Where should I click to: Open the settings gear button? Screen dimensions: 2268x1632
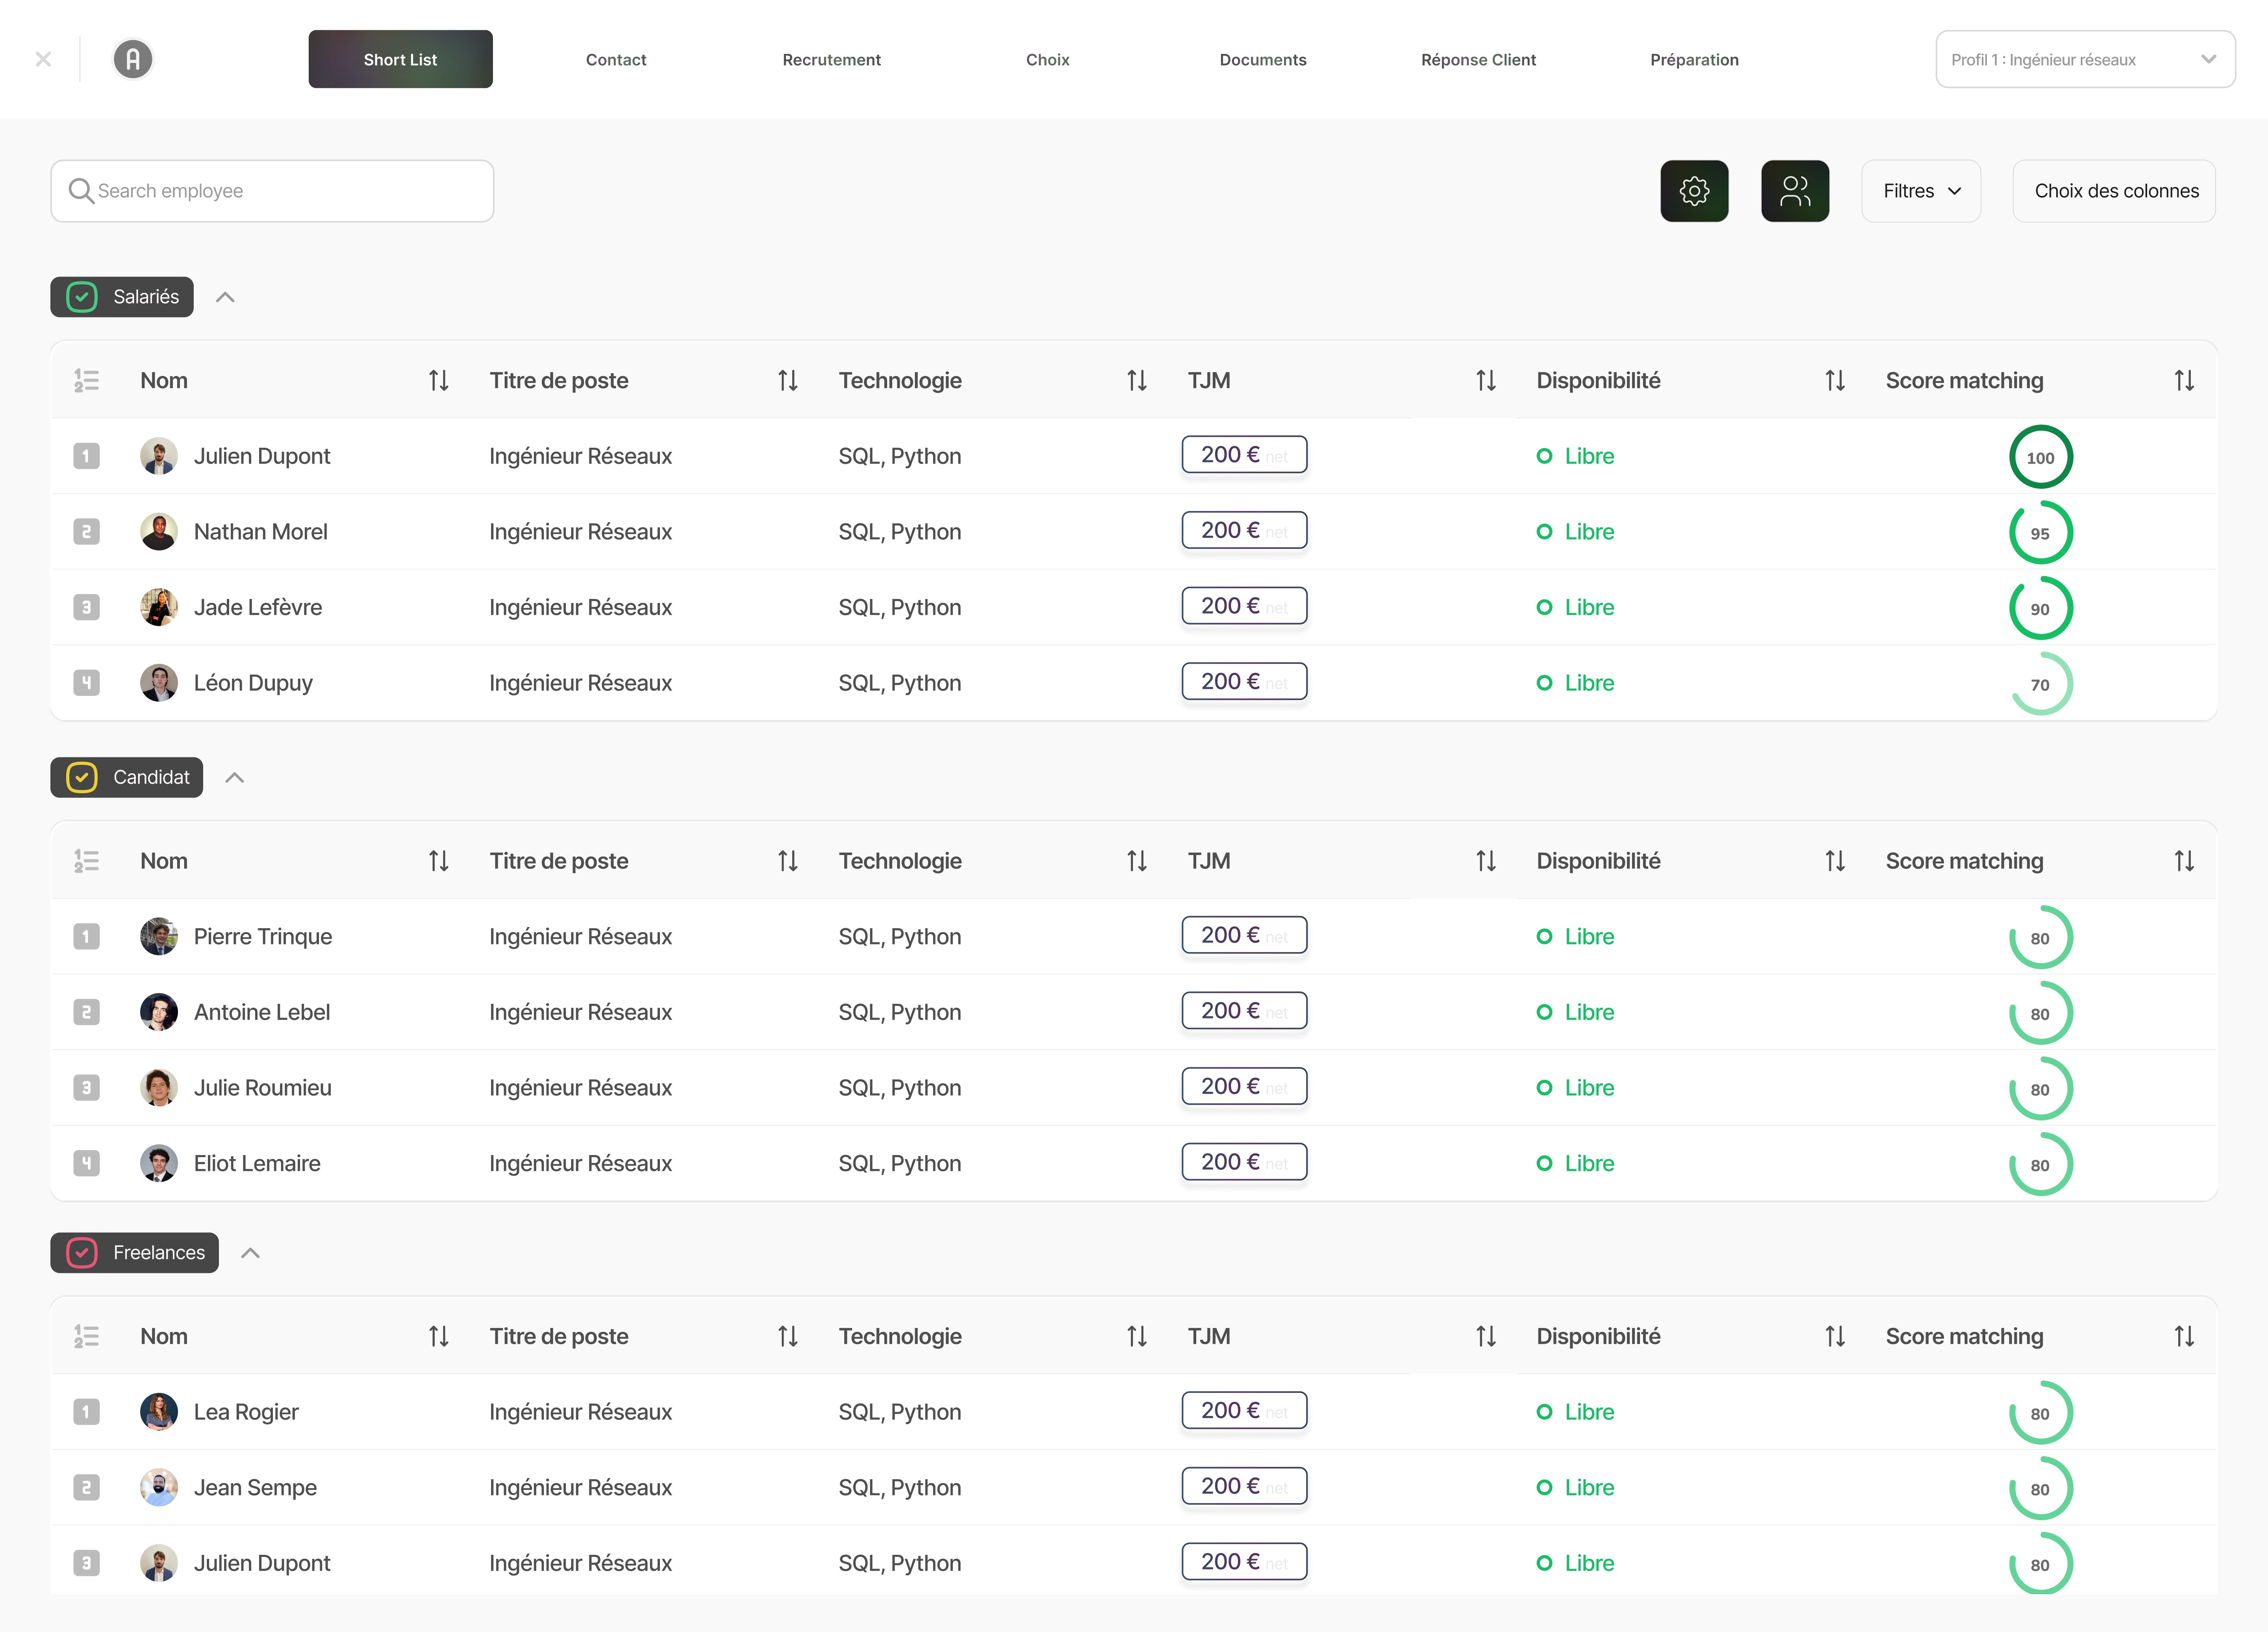(1694, 191)
